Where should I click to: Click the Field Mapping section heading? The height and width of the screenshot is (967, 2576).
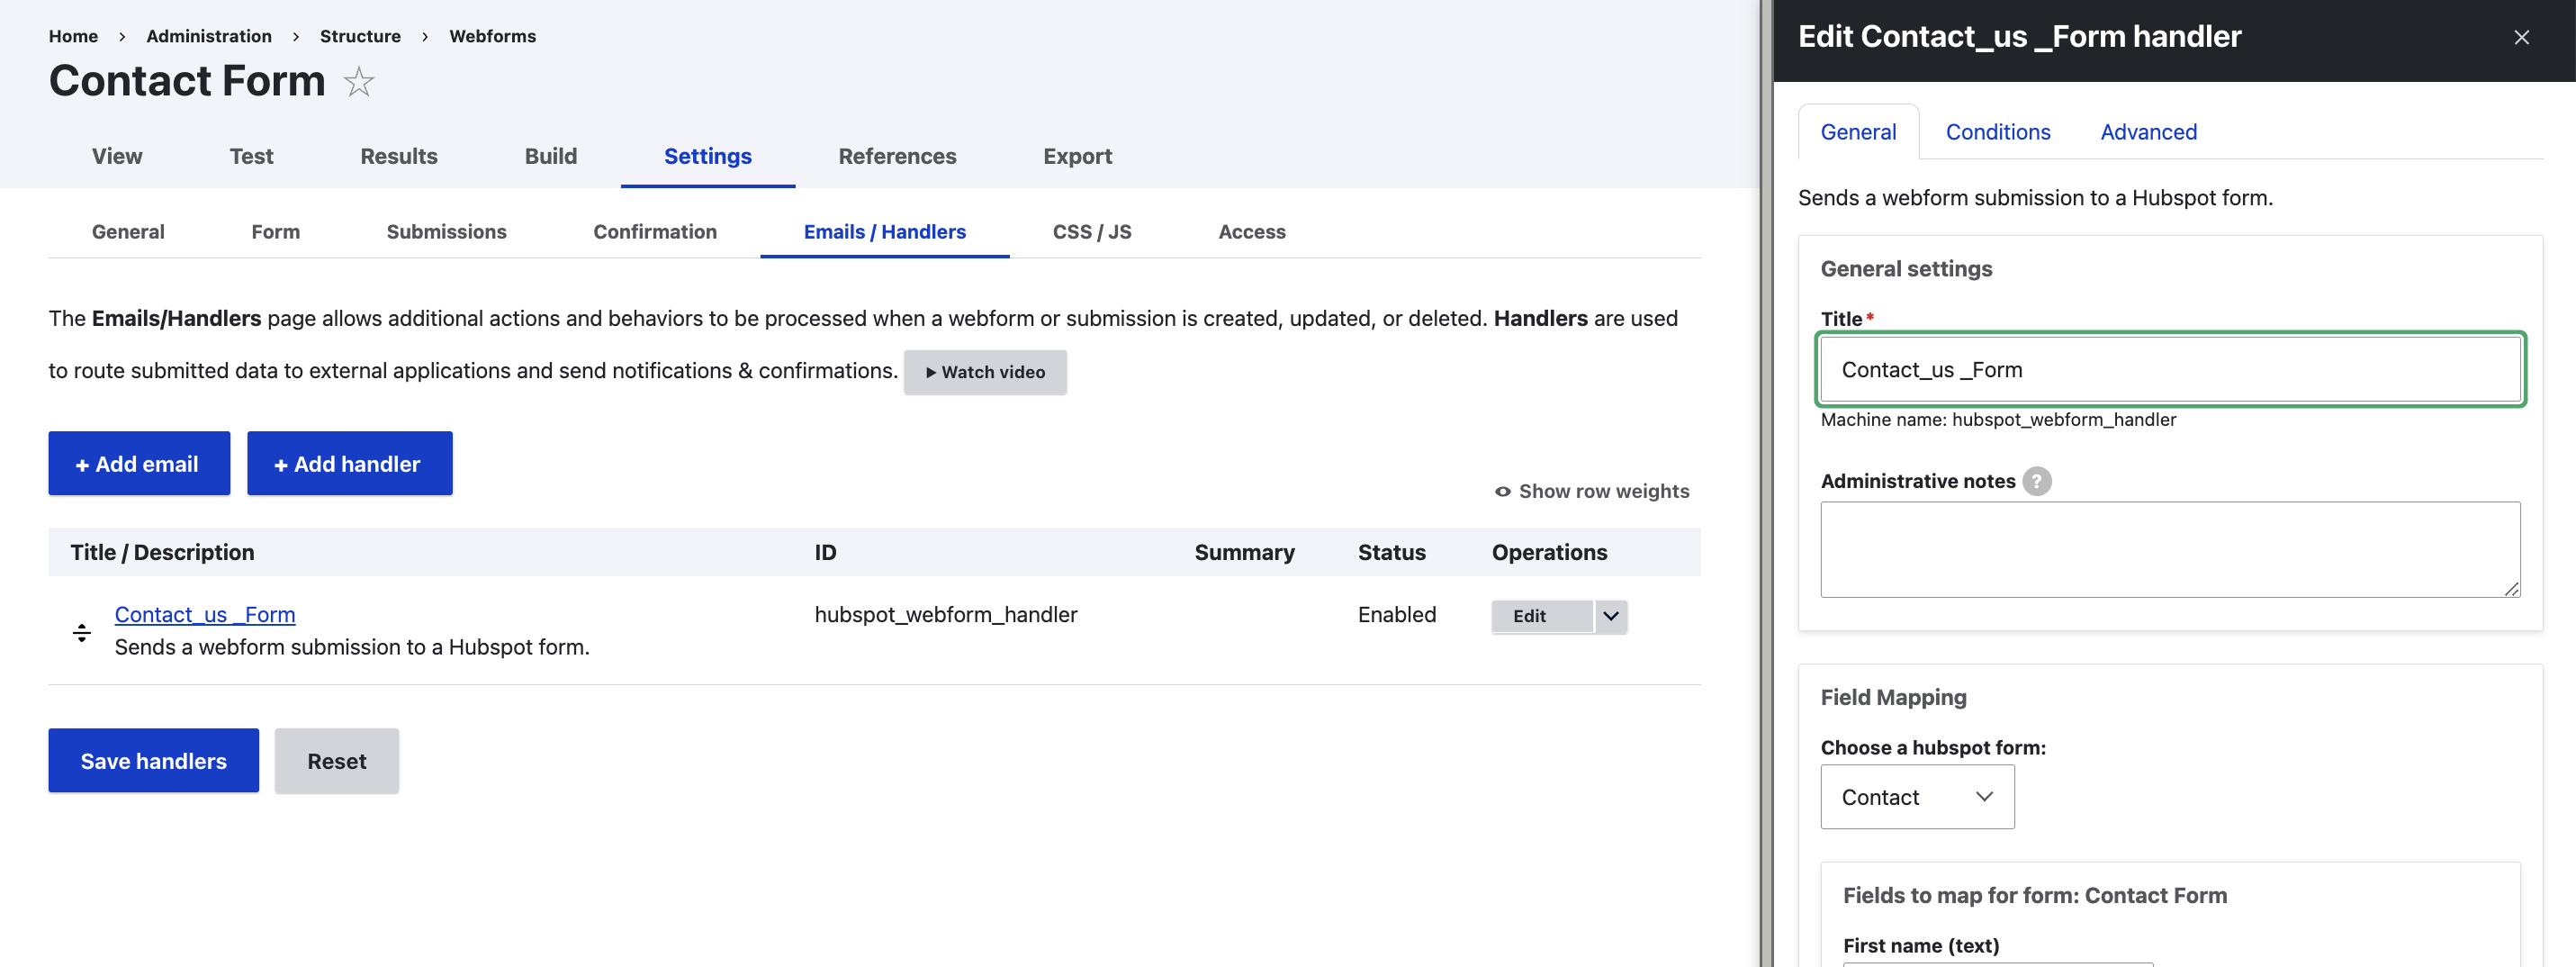pyautogui.click(x=1893, y=697)
